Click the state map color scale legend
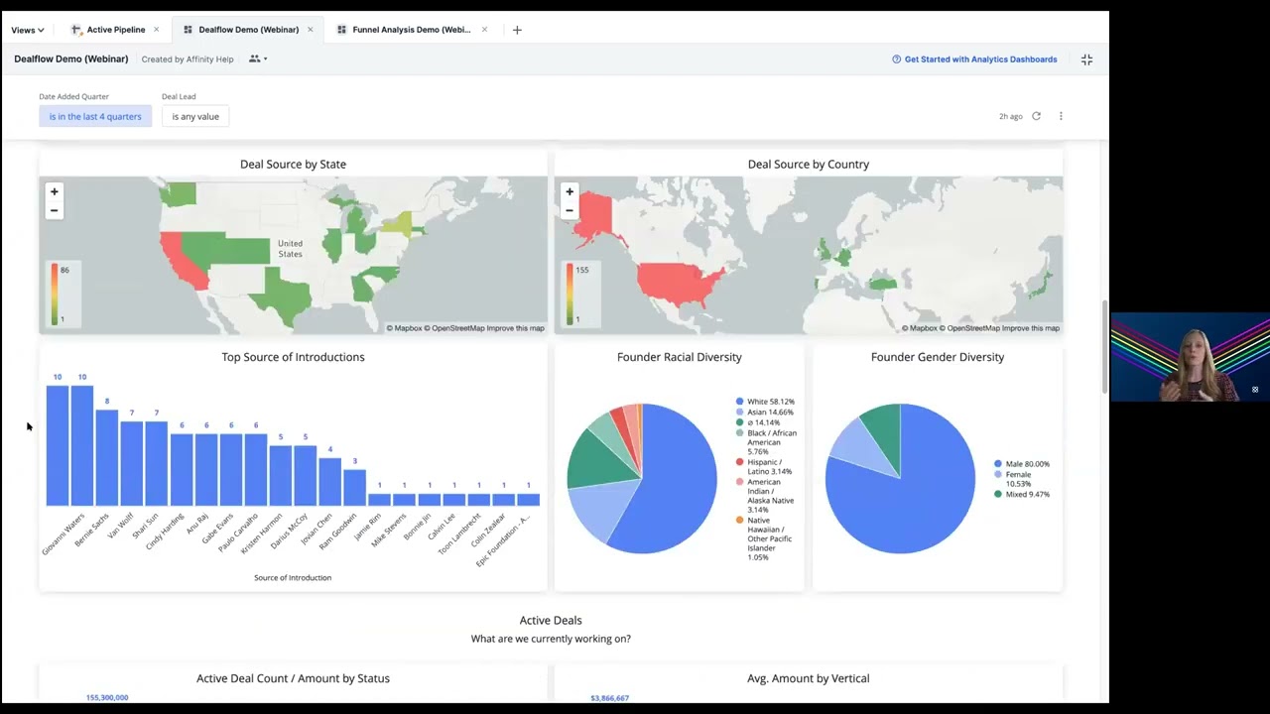 point(64,295)
